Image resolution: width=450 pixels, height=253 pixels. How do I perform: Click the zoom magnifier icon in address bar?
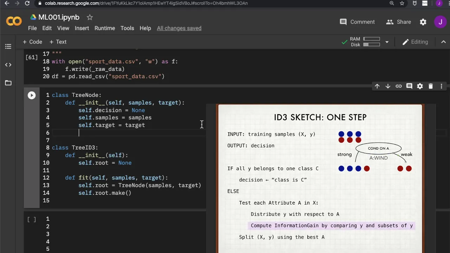[x=392, y=3]
